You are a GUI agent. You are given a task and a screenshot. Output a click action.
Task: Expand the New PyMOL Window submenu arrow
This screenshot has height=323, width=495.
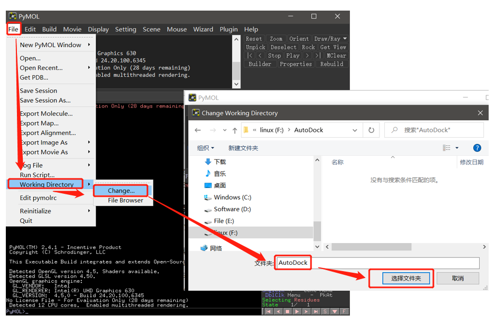coord(89,45)
